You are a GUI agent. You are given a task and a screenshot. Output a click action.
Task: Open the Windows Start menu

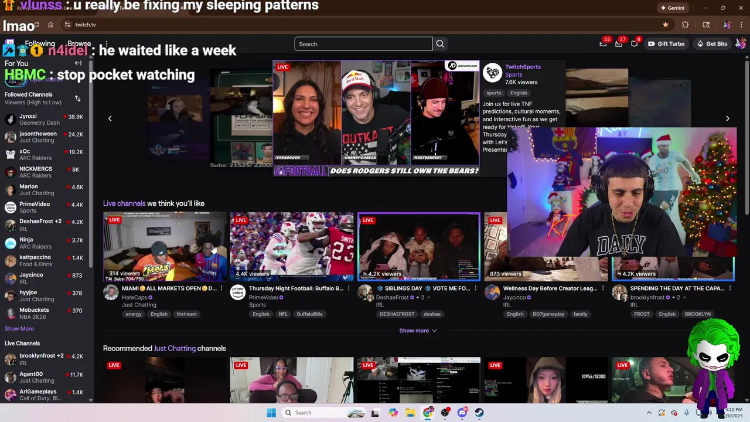point(271,413)
